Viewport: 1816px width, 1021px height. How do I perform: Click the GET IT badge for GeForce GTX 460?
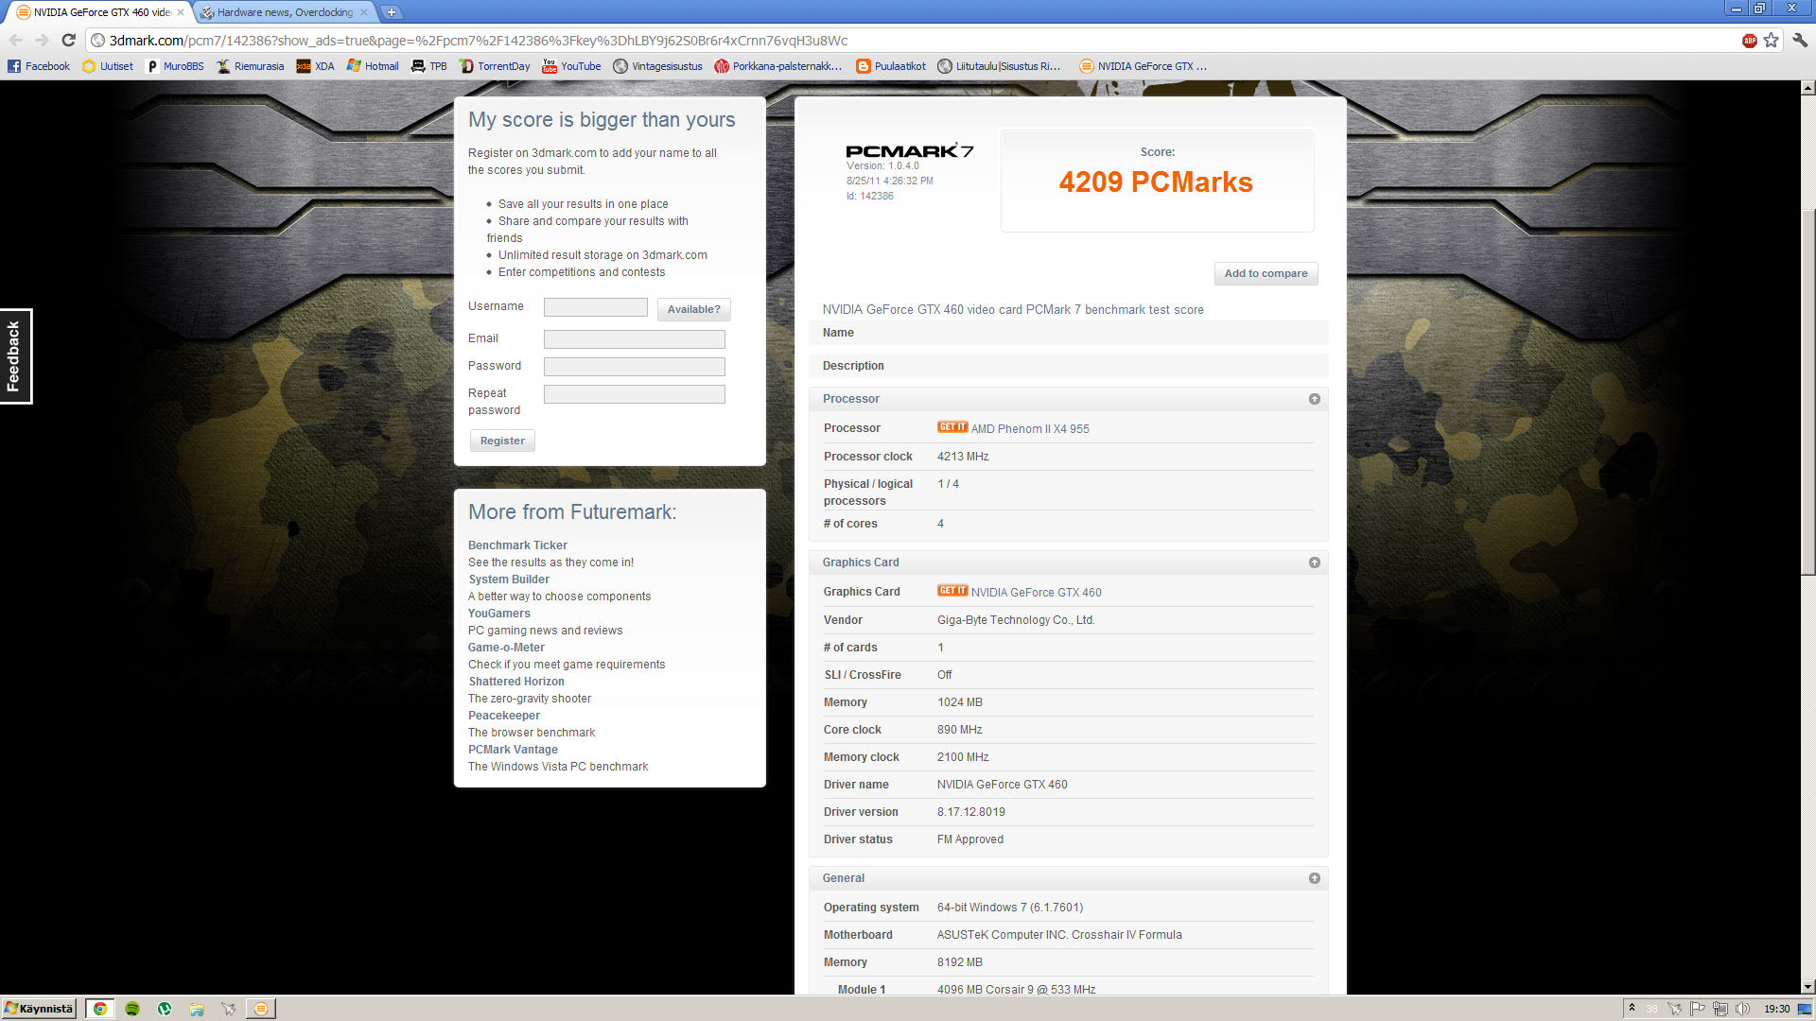pos(952,591)
